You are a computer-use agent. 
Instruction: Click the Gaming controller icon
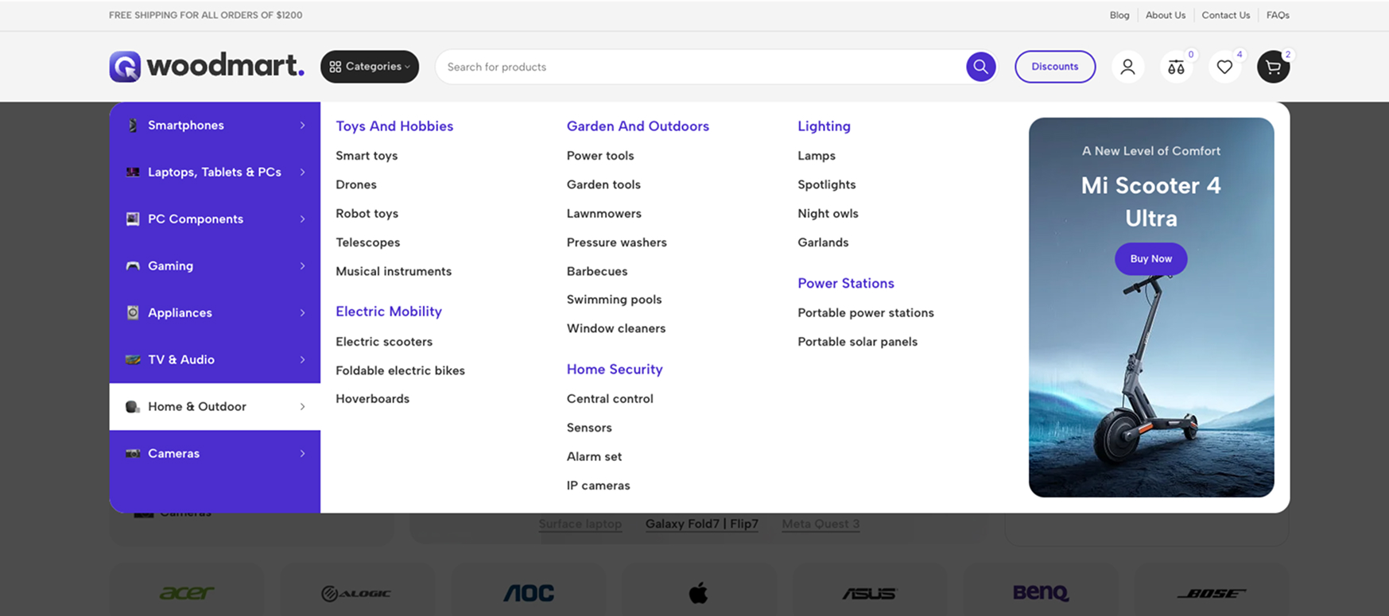pos(133,266)
